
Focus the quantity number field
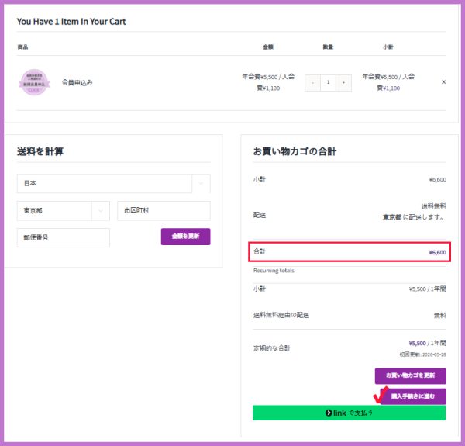pos(328,82)
